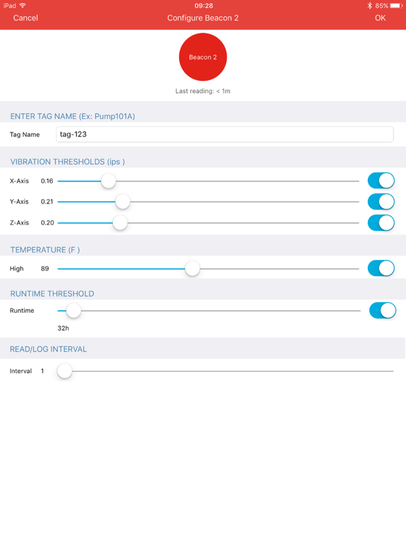Confirm configuration with OK button
The width and height of the screenshot is (406, 541).
coord(380,18)
